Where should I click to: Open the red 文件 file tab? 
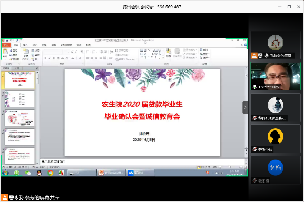pos(6,45)
